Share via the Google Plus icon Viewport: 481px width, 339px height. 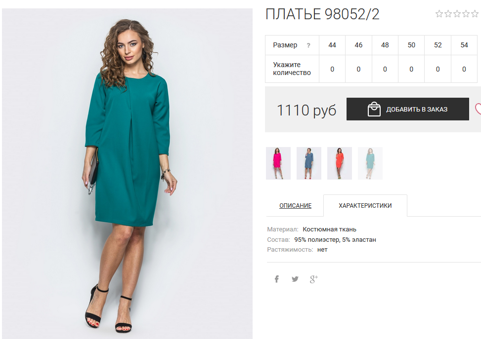pyautogui.click(x=313, y=279)
